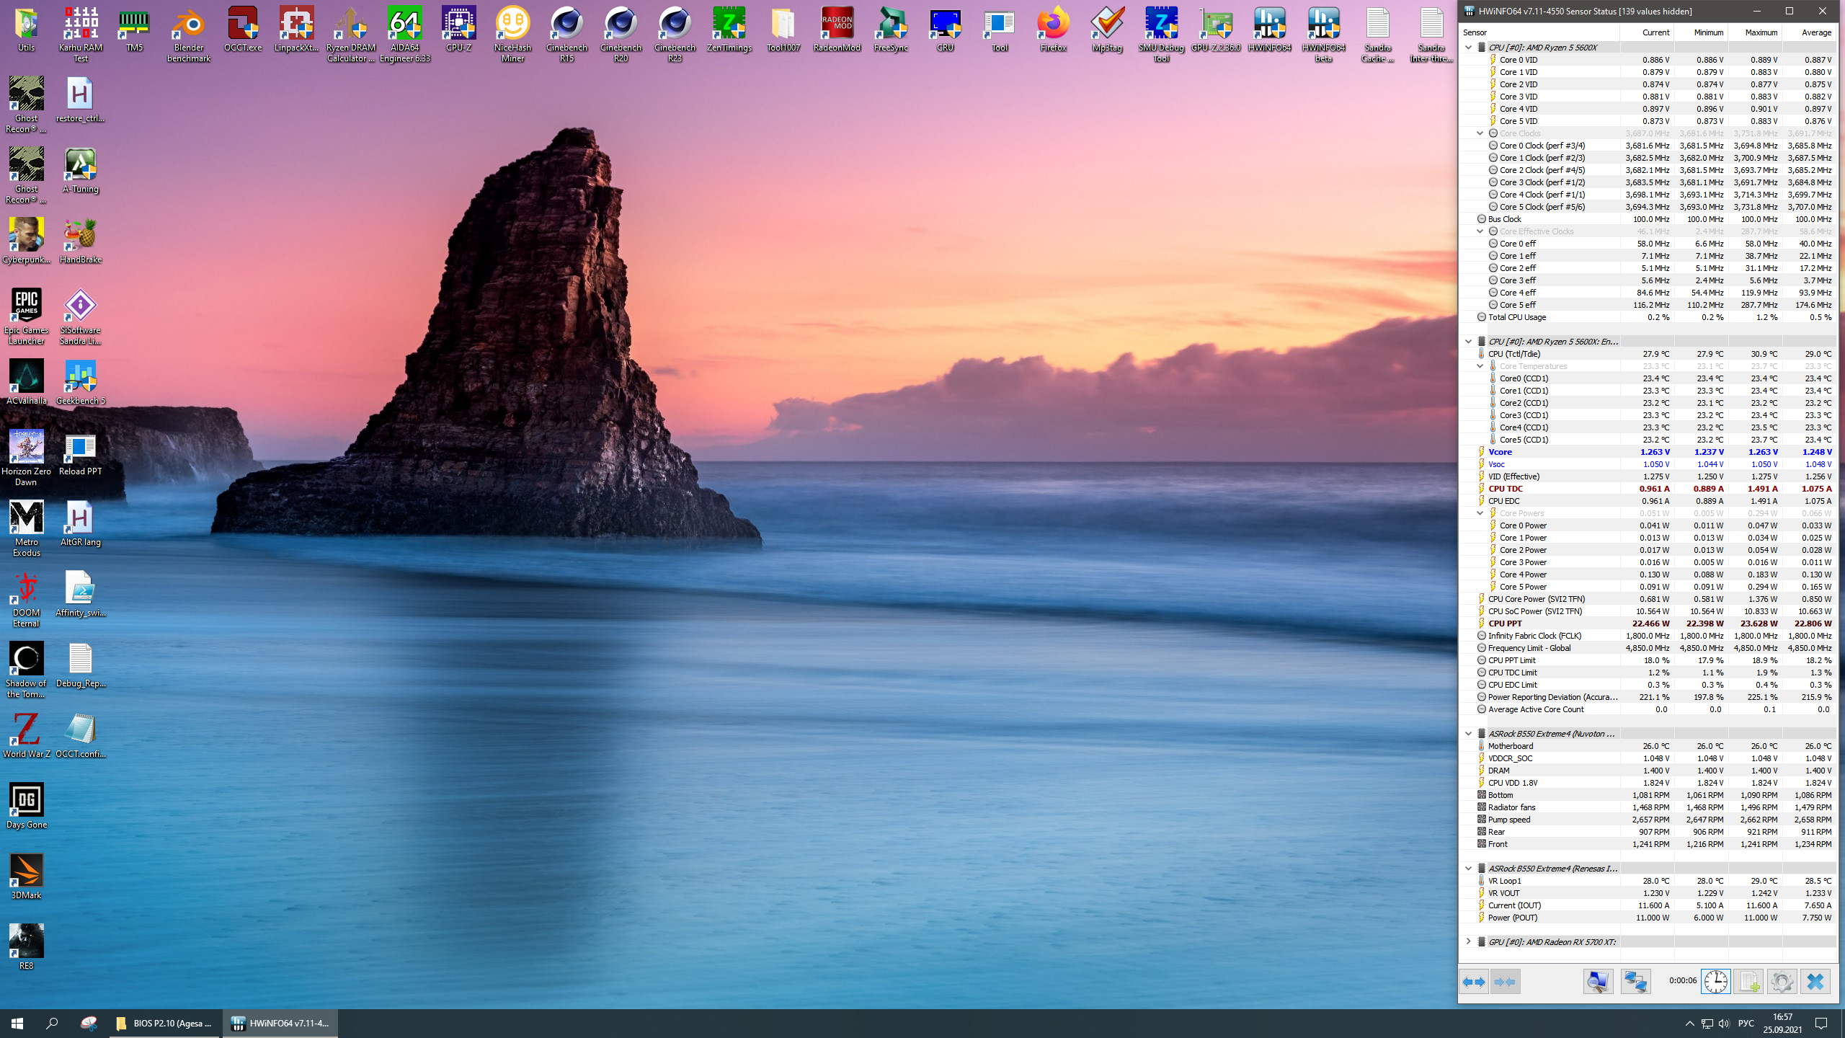The width and height of the screenshot is (1845, 1038).
Task: Start logging with the sheet-plus icon
Action: 1748,982
